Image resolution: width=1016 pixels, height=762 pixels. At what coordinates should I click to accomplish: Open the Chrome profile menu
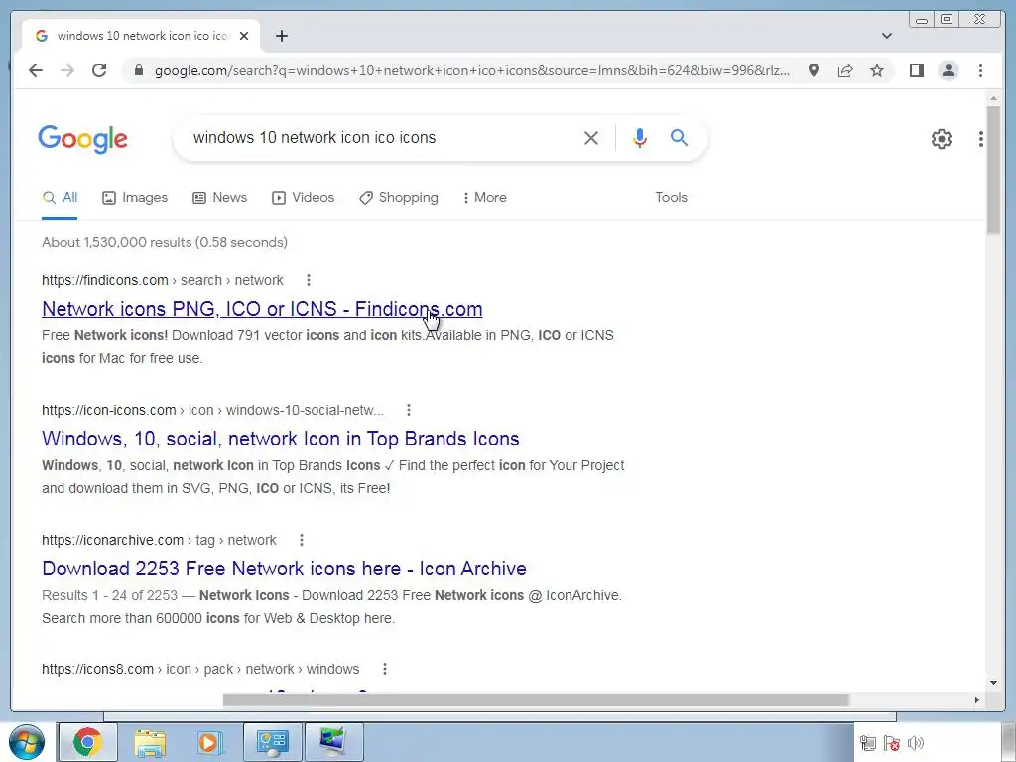[949, 70]
